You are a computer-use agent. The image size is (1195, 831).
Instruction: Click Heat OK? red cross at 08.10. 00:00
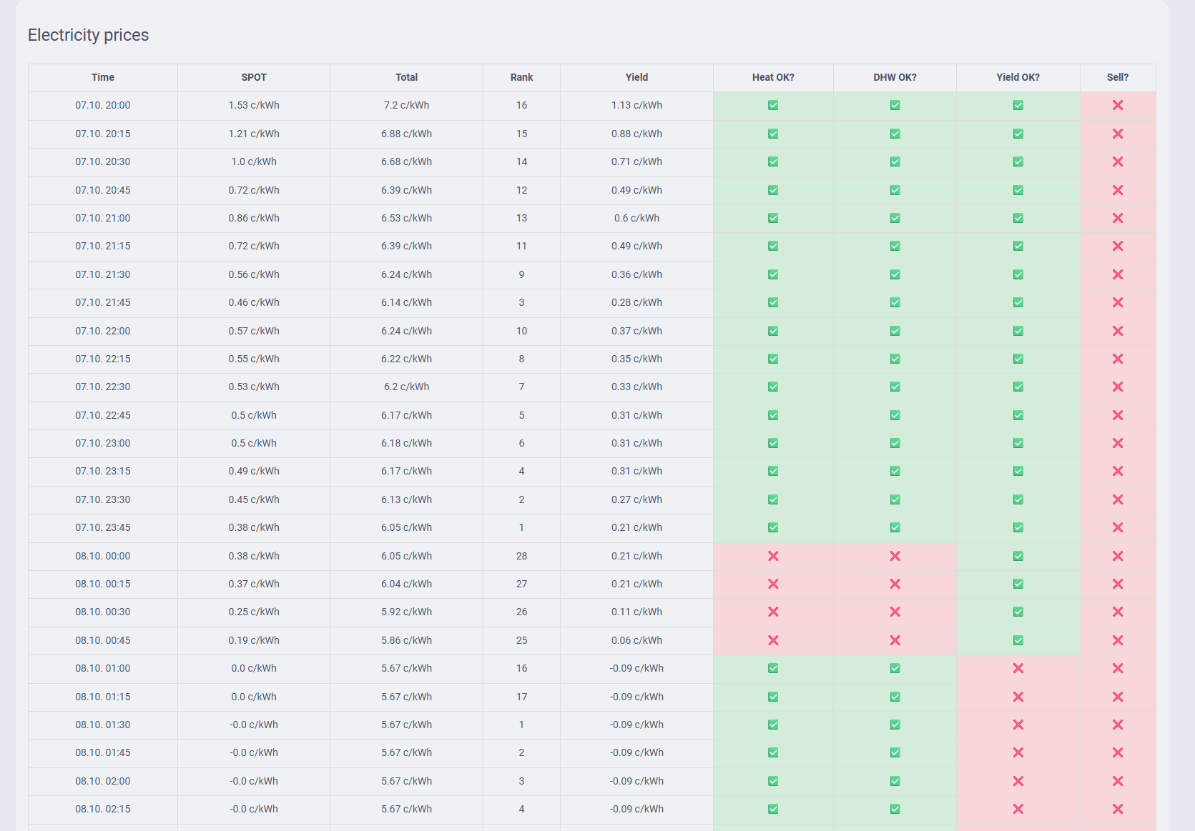[772, 556]
